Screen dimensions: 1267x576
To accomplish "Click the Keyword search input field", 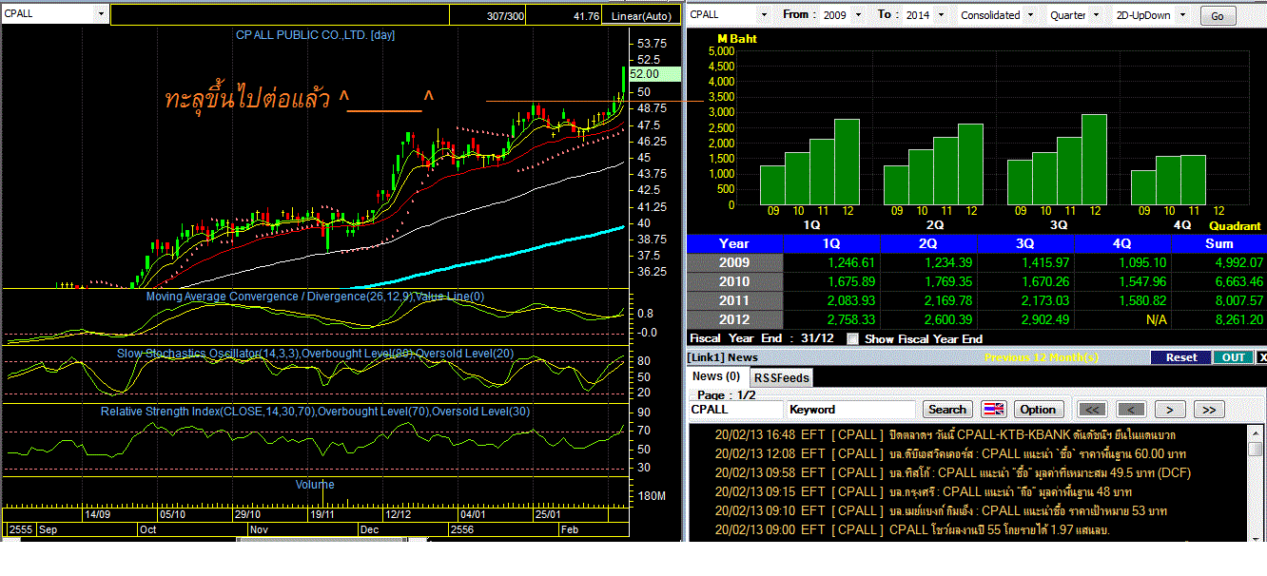I will point(852,410).
